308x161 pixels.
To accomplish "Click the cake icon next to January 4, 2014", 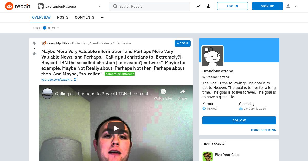I will coord(241,109).
